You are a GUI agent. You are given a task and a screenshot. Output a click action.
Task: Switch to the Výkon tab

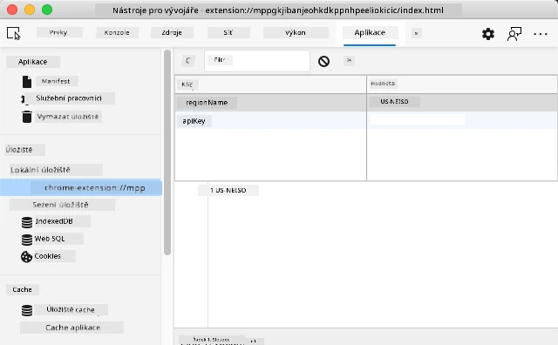click(x=296, y=32)
